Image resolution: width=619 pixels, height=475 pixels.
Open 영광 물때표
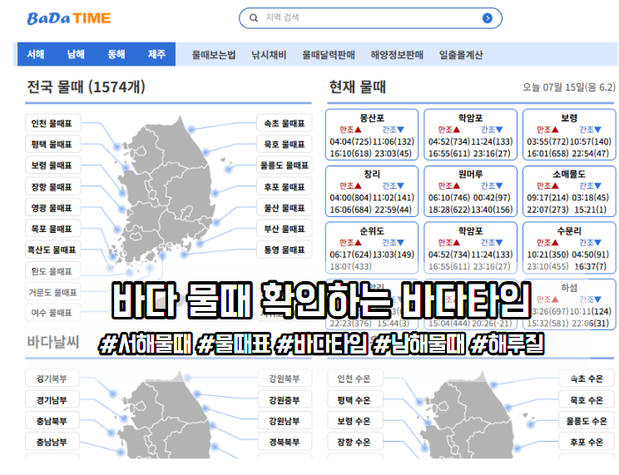[53, 208]
